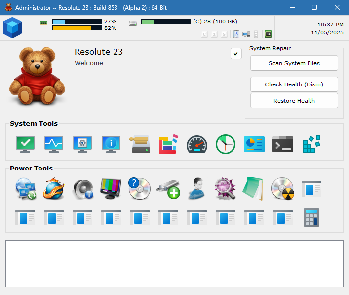Viewport: 349px width, 295px height.
Task: Open the color bars TV monitor icon
Action: pyautogui.click(x=111, y=189)
